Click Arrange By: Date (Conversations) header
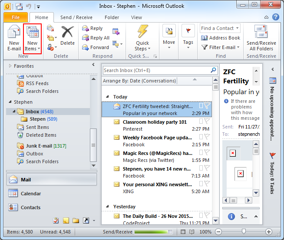This screenshot has width=284, height=240. (x=139, y=81)
